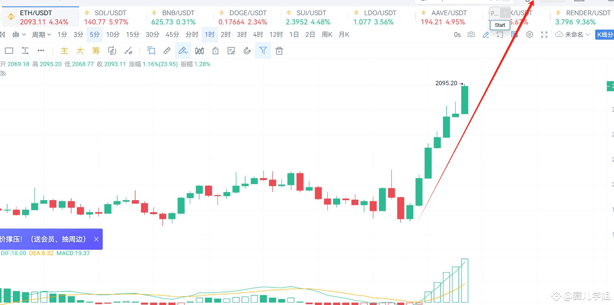Click the bookmark copy icon
Image resolution: width=614 pixels, height=305 pixels.
point(151,51)
